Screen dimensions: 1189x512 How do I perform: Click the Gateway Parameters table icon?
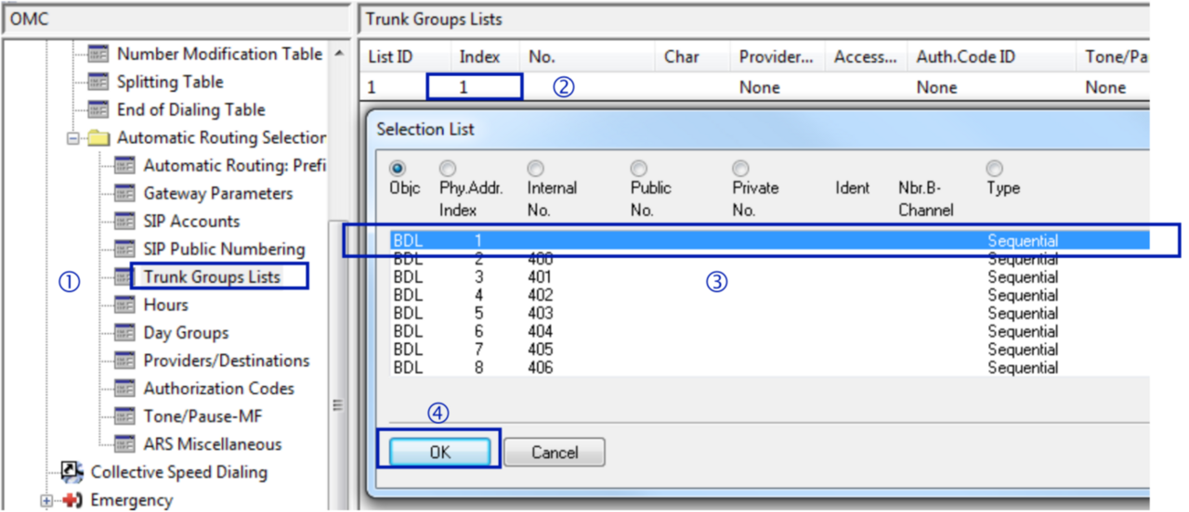pyautogui.click(x=124, y=193)
